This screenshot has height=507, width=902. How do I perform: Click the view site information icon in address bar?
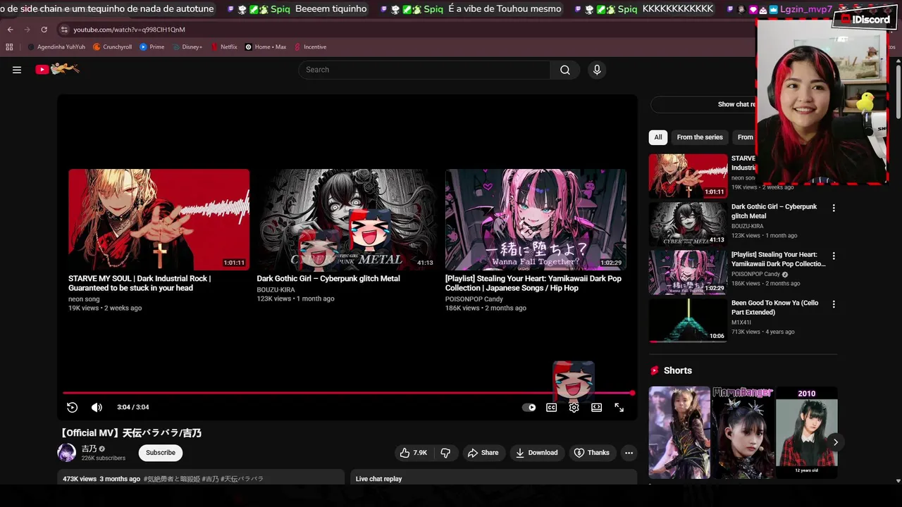point(64,30)
